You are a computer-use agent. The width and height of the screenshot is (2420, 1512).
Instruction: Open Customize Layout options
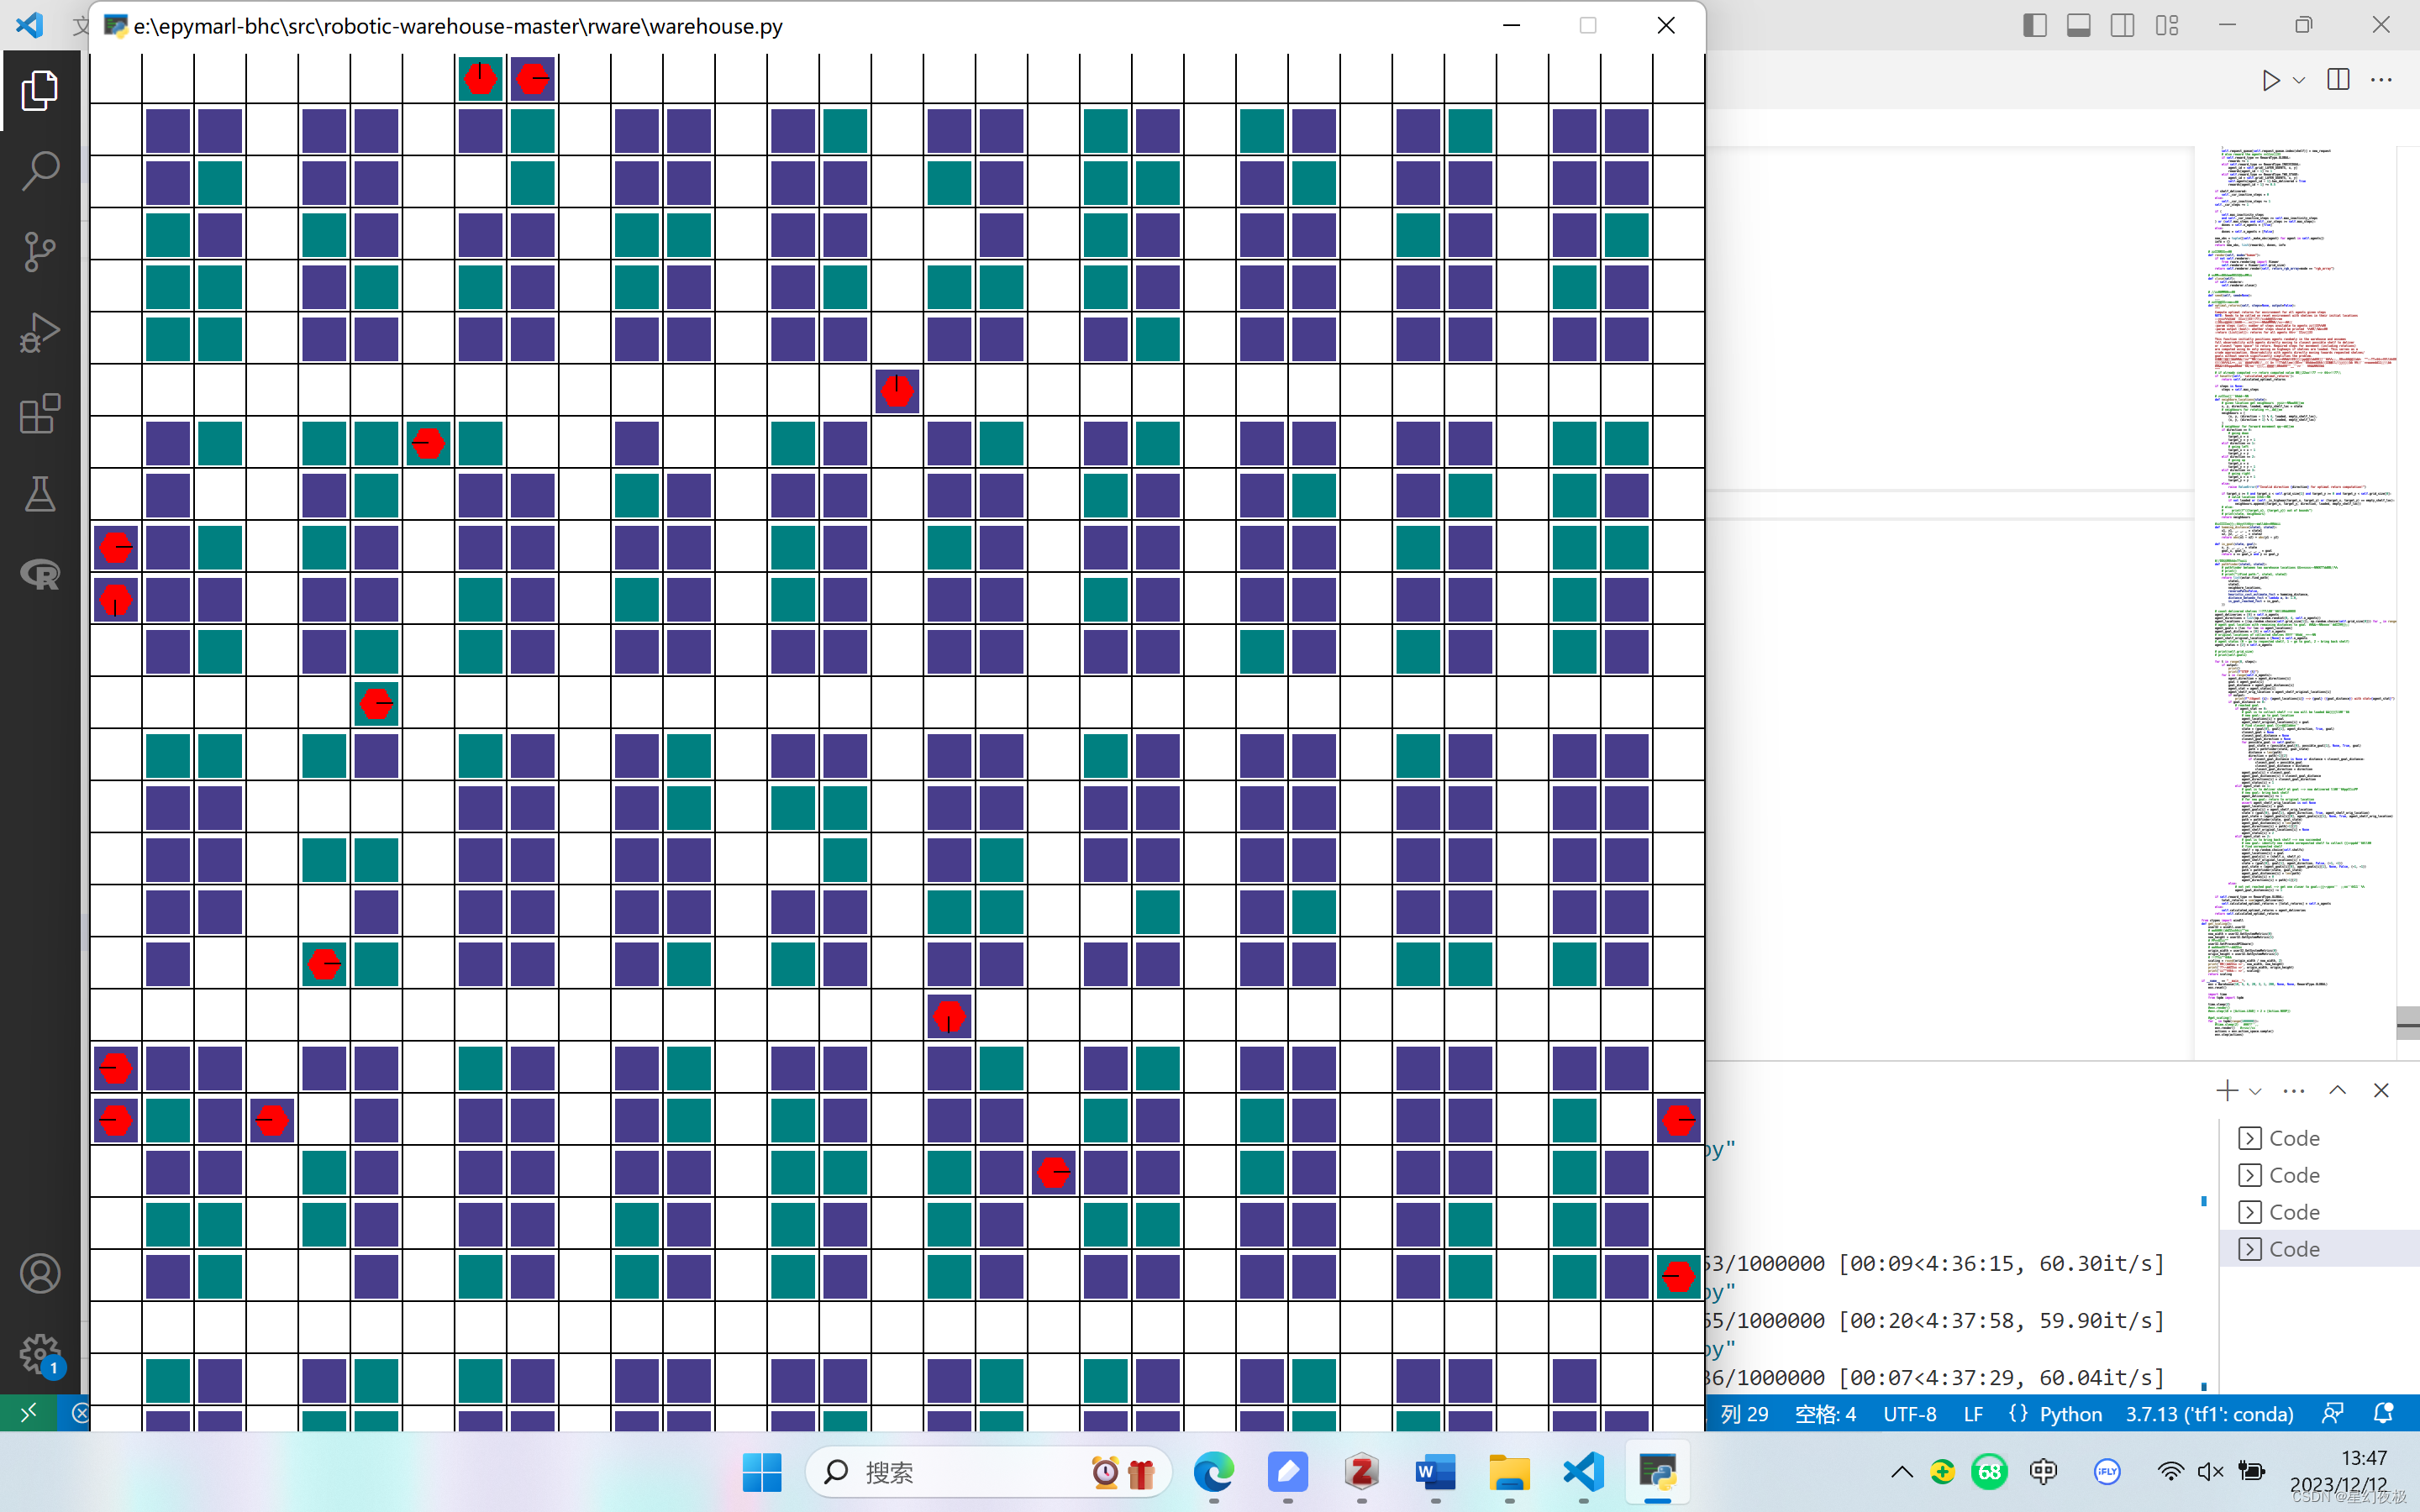(2166, 25)
